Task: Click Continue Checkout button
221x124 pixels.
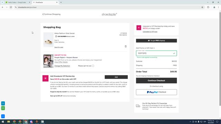Action: [x=156, y=81]
